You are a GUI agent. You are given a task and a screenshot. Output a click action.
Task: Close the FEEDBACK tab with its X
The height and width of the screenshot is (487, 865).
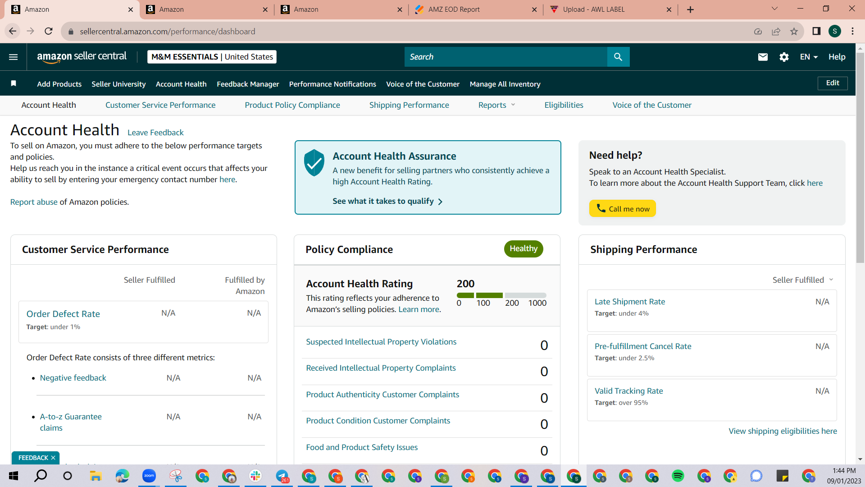point(53,458)
